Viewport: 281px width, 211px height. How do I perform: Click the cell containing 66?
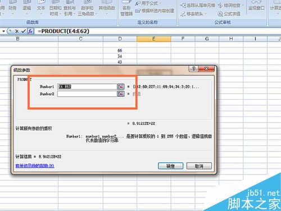pyautogui.click(x=120, y=51)
